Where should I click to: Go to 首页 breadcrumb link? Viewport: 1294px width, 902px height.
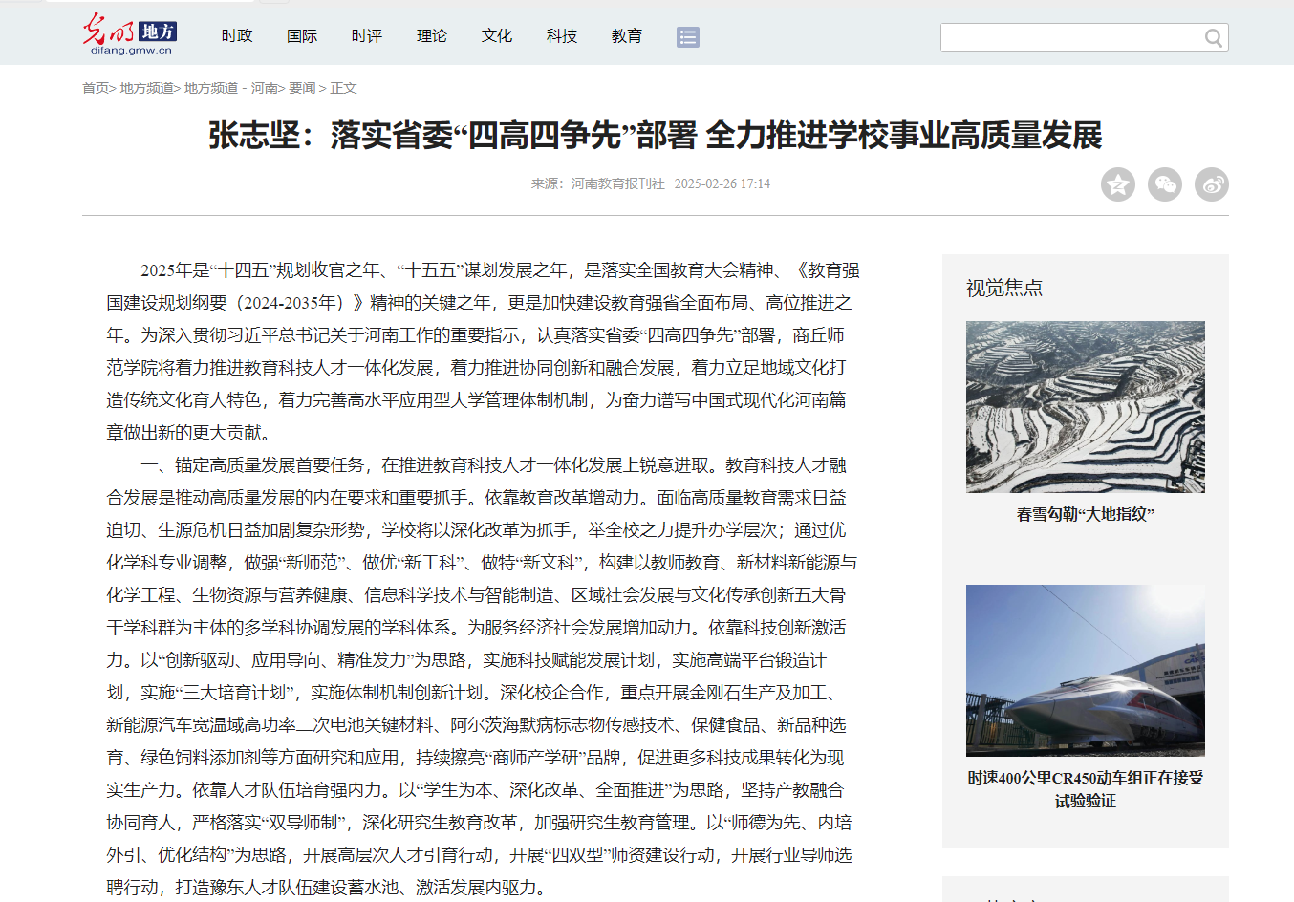click(x=96, y=88)
